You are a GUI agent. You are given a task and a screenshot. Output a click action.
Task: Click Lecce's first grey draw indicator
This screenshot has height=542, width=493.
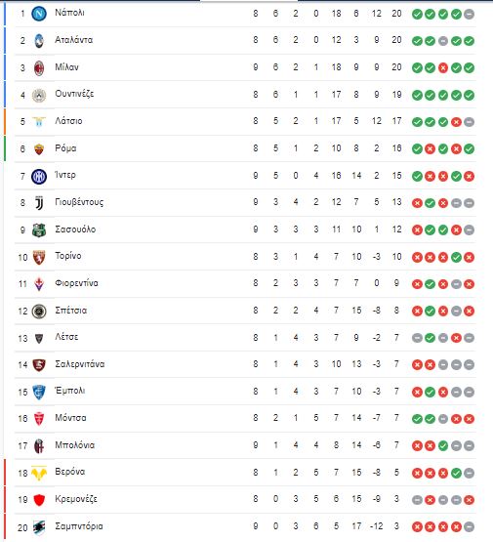click(417, 338)
